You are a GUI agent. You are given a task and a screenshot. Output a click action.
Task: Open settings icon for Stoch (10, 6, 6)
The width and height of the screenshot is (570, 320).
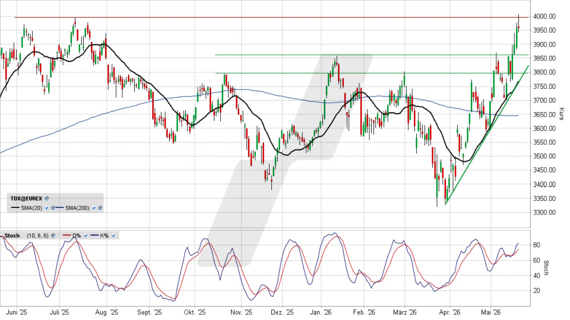[x=53, y=235]
